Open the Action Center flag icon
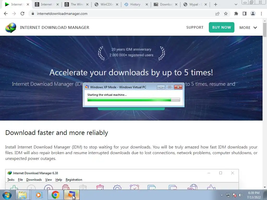Screen dimensions: 267x200 (234, 195)
